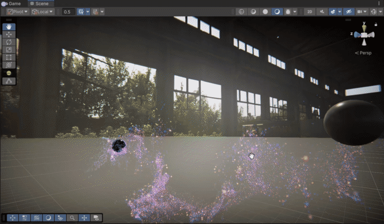
Task: Select the Rotate tool
Action: tap(9, 42)
